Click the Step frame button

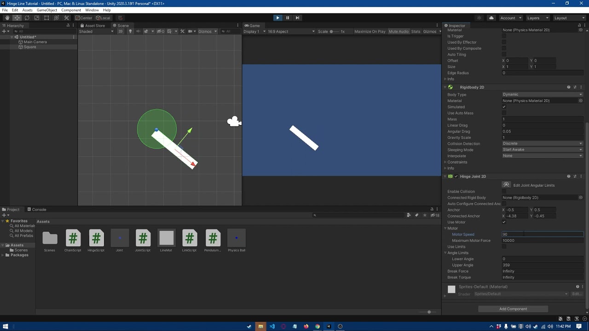(x=297, y=18)
